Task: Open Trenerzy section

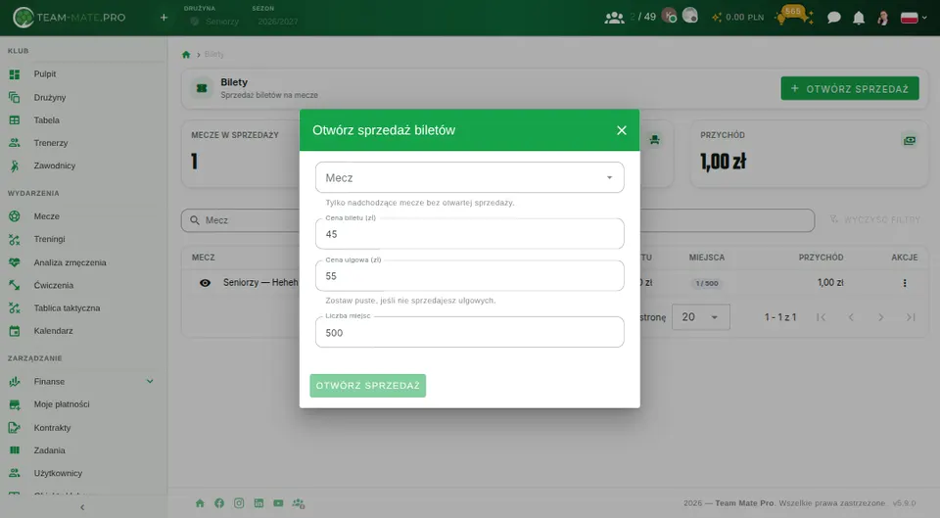Action: (x=51, y=143)
